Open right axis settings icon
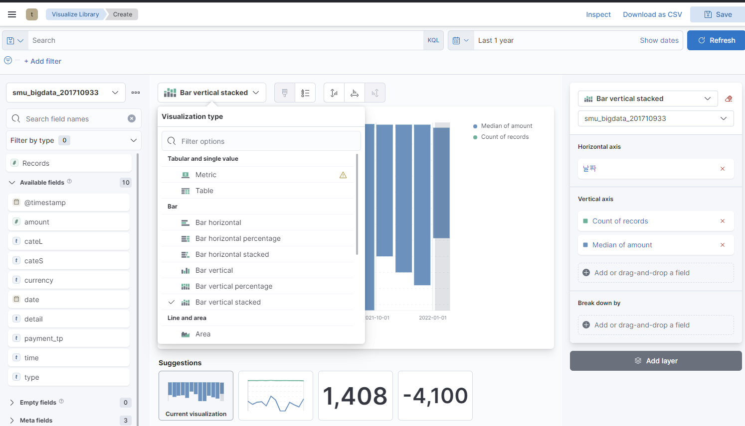The image size is (745, 426). click(375, 93)
